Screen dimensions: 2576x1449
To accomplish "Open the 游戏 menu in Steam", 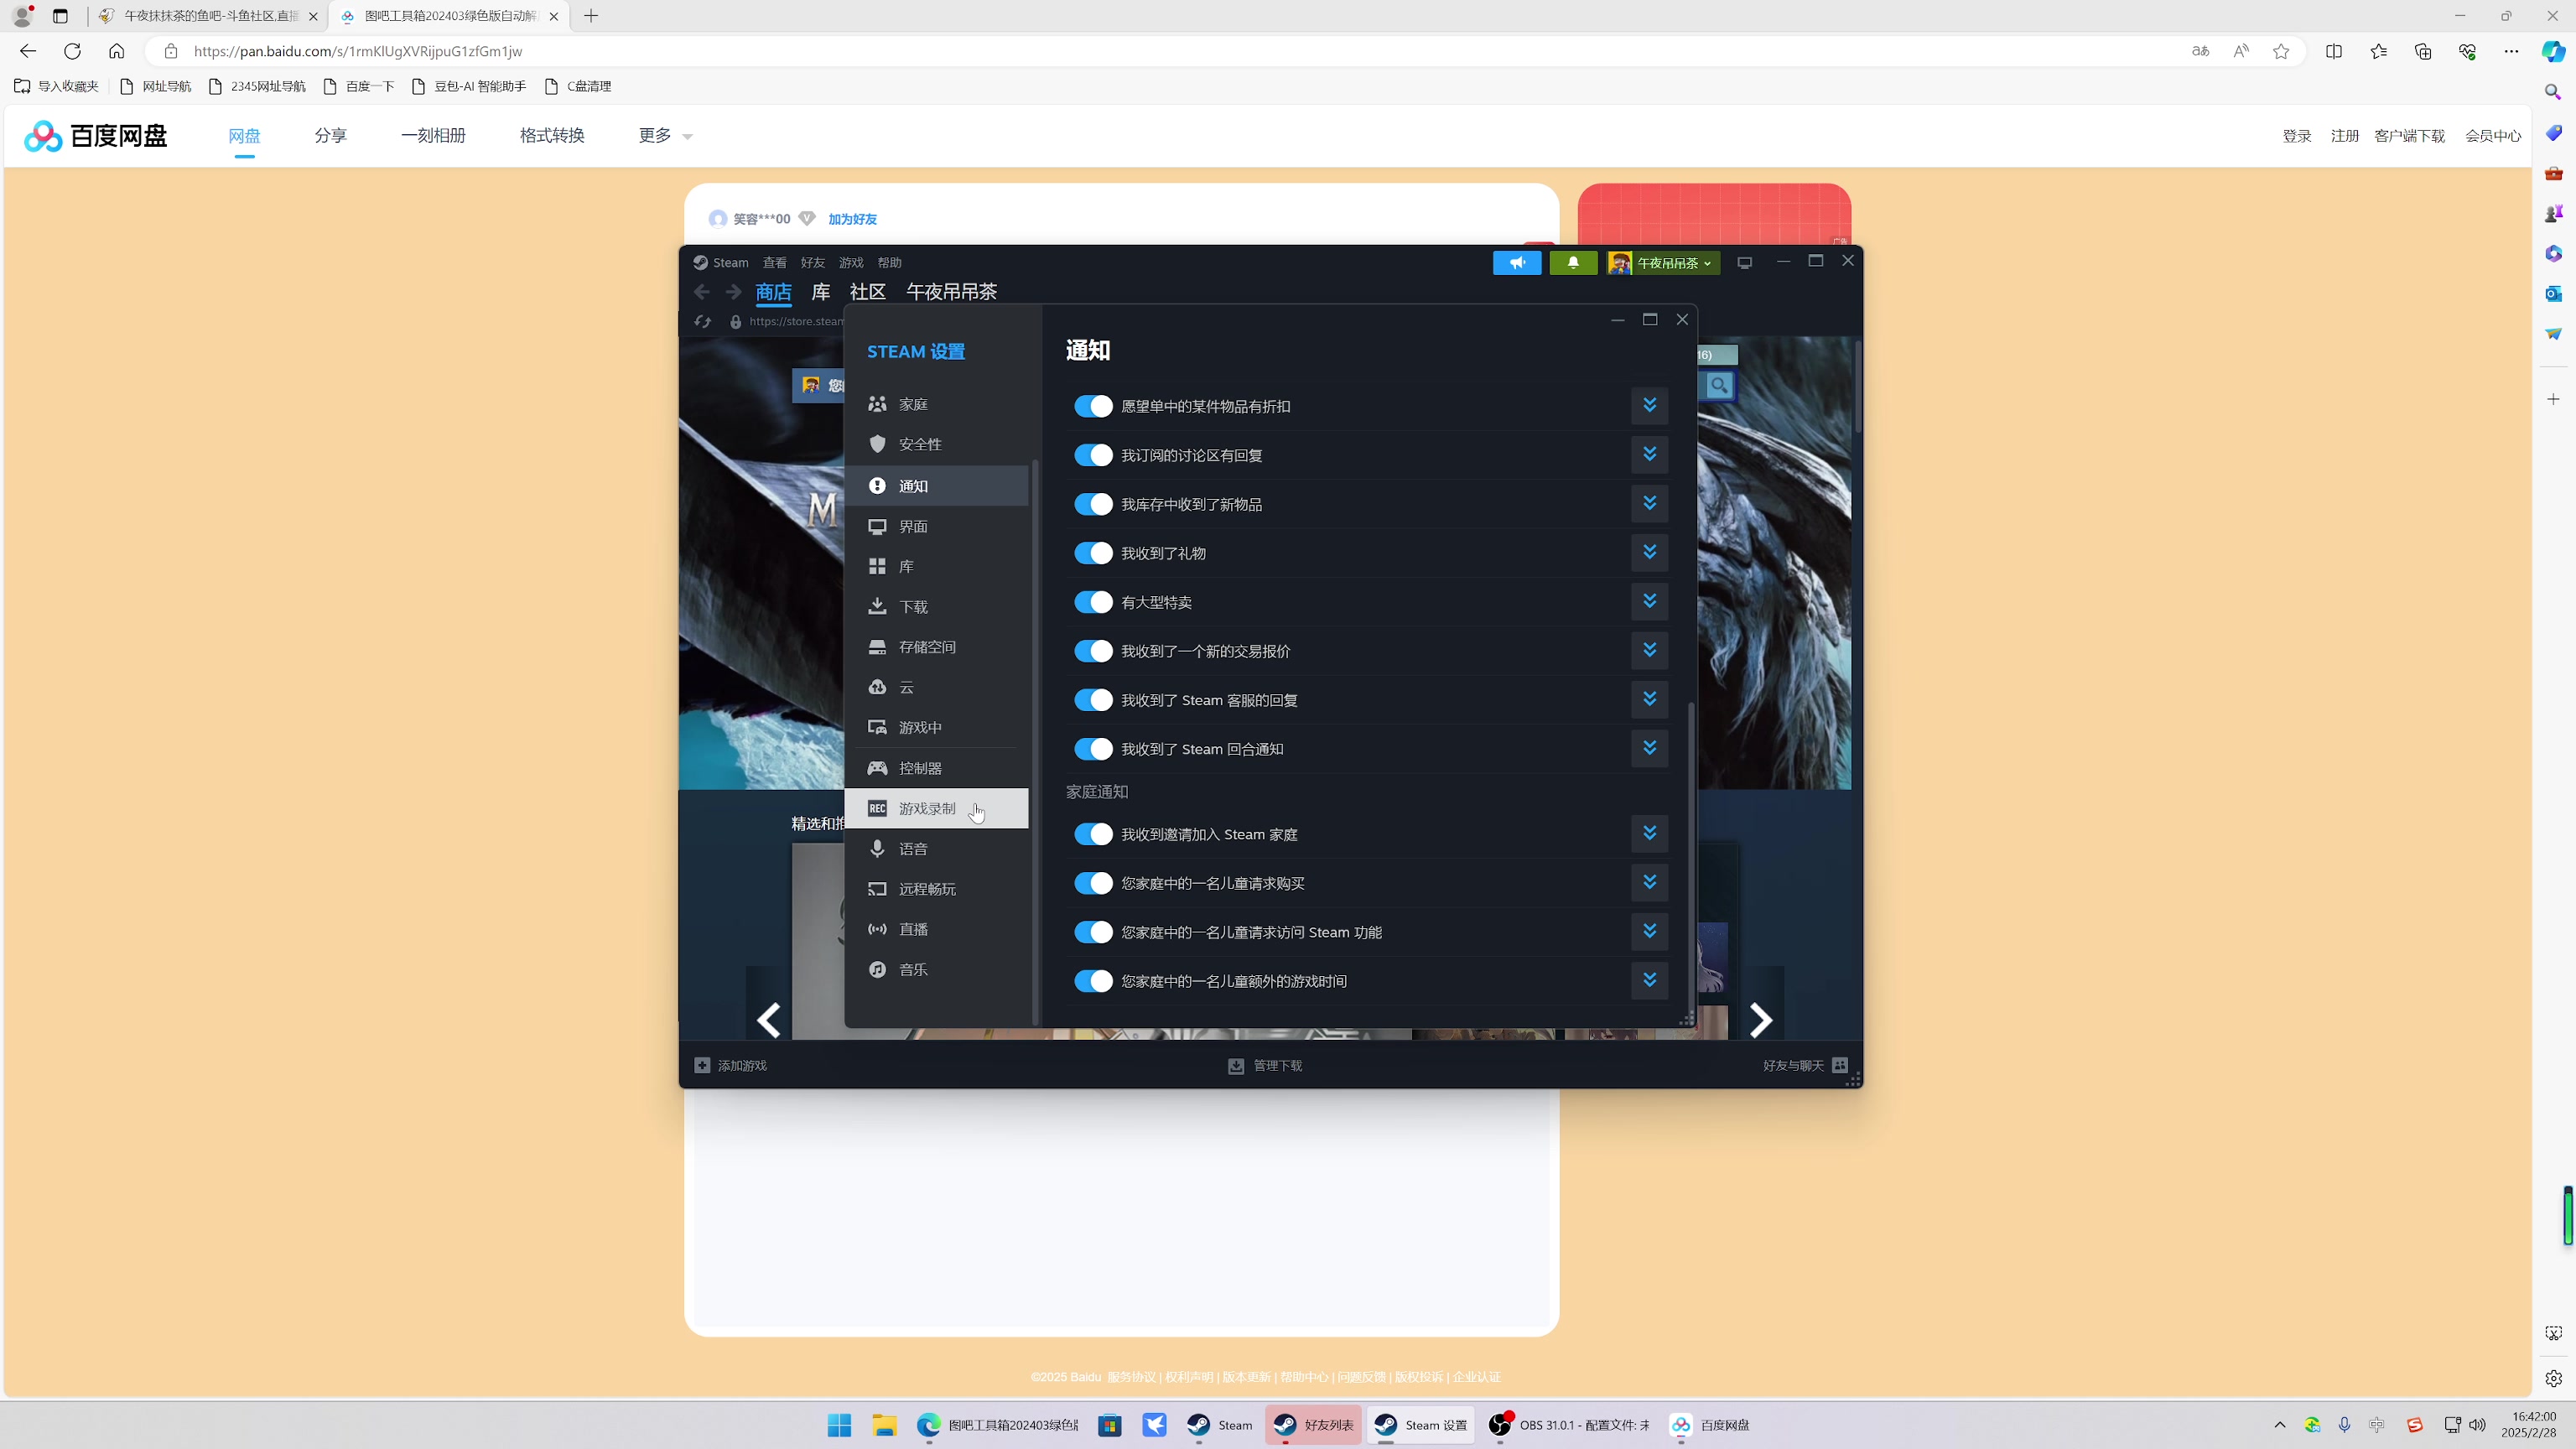I will tap(850, 262).
